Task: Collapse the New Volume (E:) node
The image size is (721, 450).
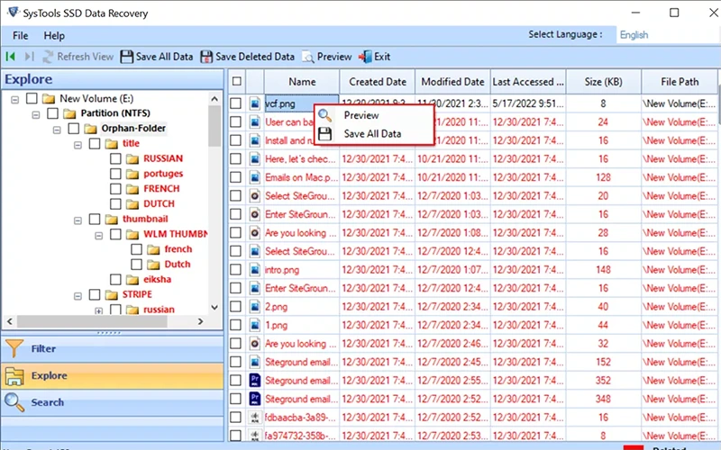Action: (x=15, y=99)
